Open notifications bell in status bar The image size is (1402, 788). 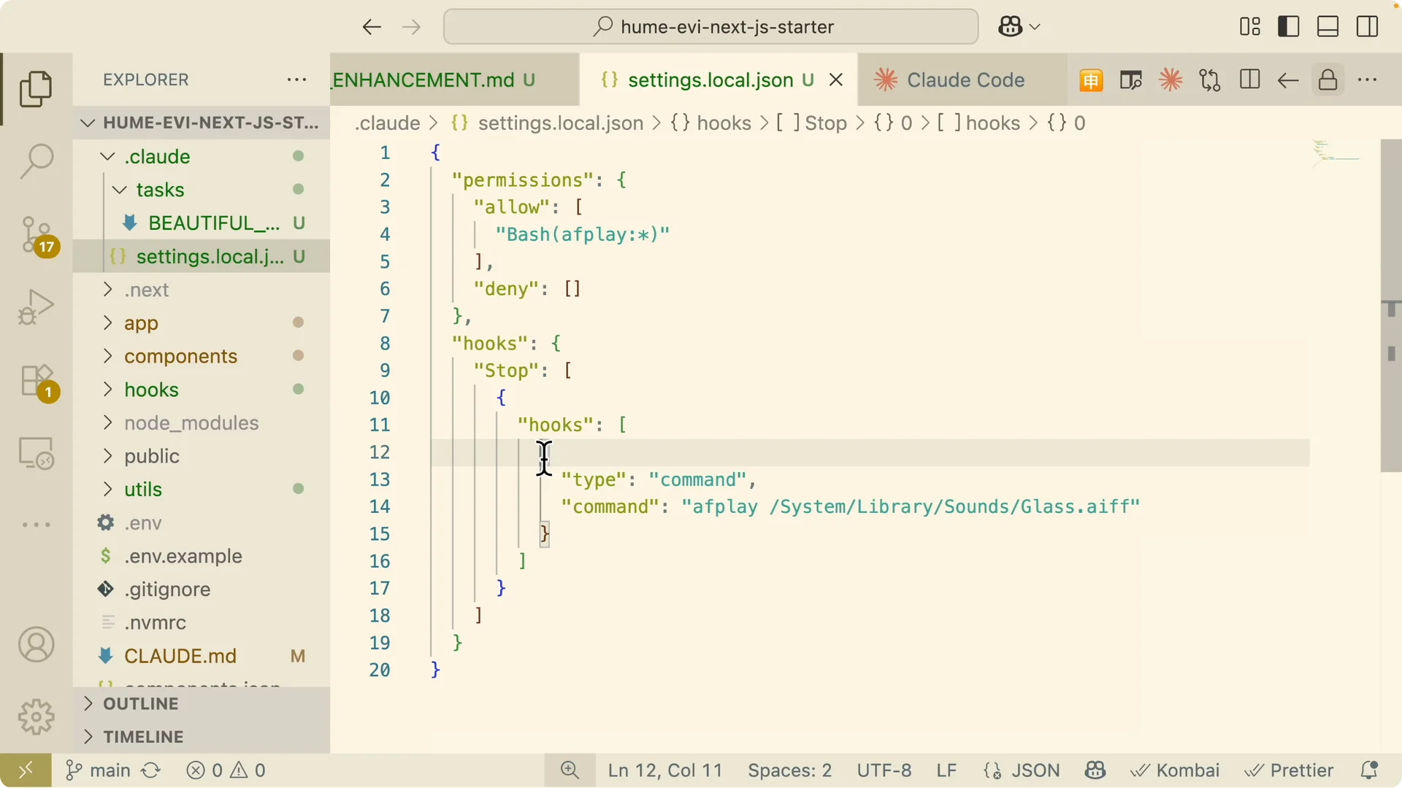point(1369,770)
